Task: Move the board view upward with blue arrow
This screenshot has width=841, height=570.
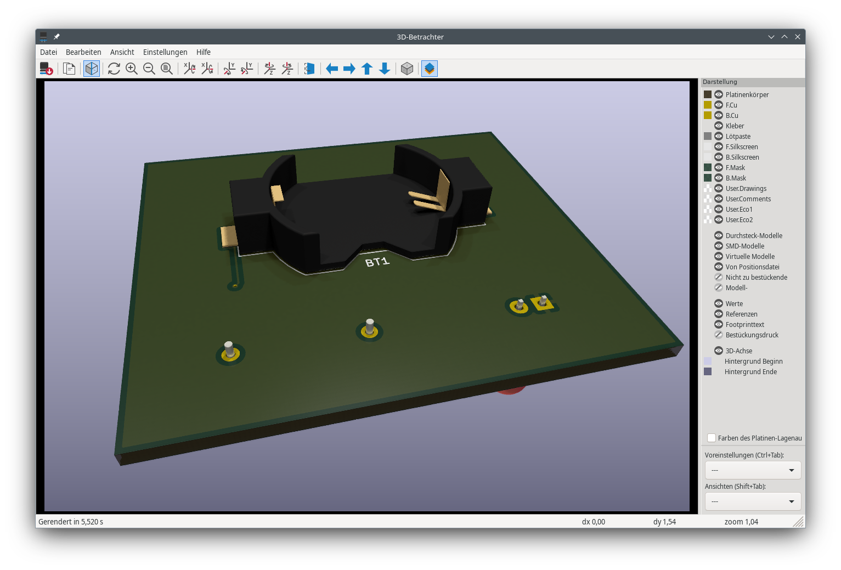Action: tap(366, 69)
